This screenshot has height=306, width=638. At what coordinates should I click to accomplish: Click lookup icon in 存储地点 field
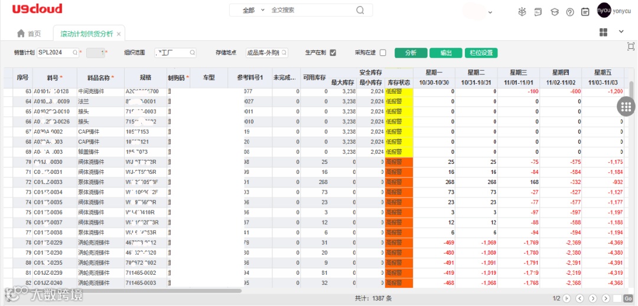tap(284, 52)
